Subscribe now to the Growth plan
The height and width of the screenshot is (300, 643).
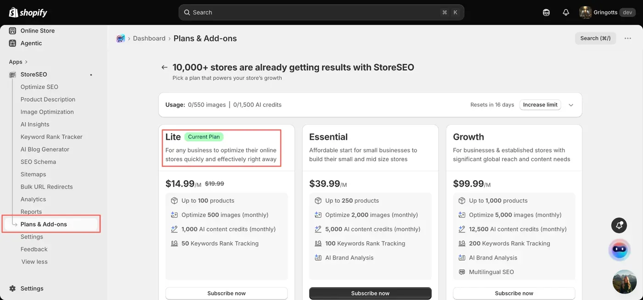(x=514, y=293)
